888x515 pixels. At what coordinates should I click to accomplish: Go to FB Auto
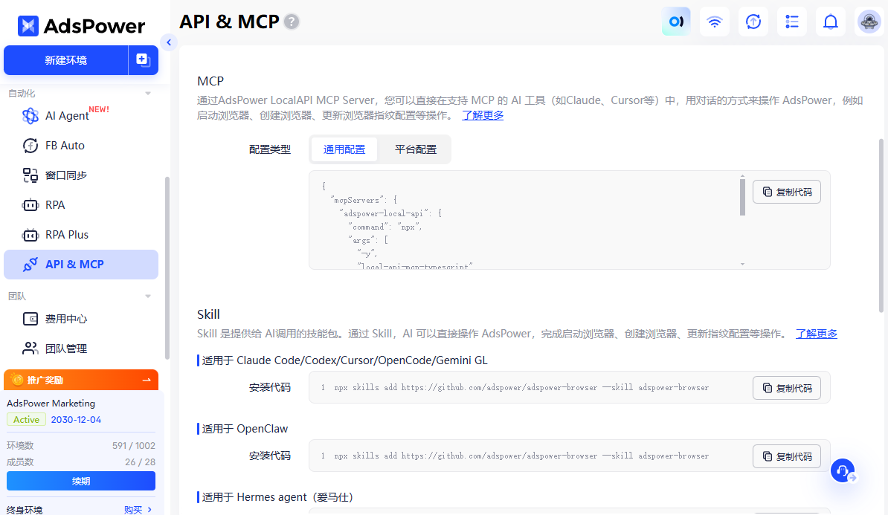(81, 146)
